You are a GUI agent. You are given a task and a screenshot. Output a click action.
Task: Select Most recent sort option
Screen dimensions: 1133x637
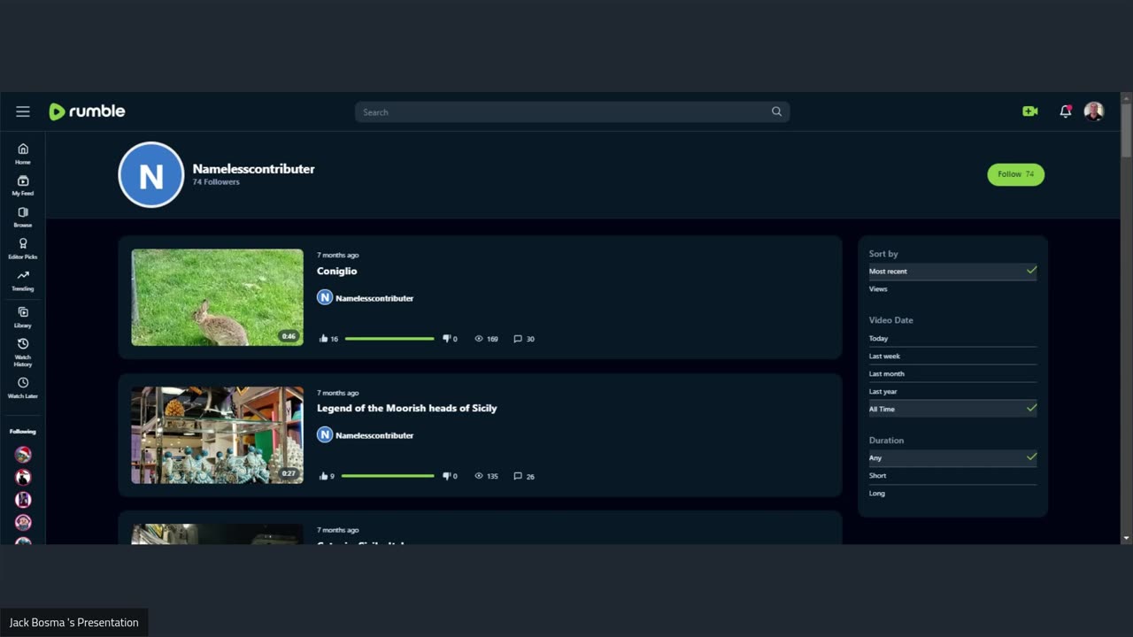(952, 272)
